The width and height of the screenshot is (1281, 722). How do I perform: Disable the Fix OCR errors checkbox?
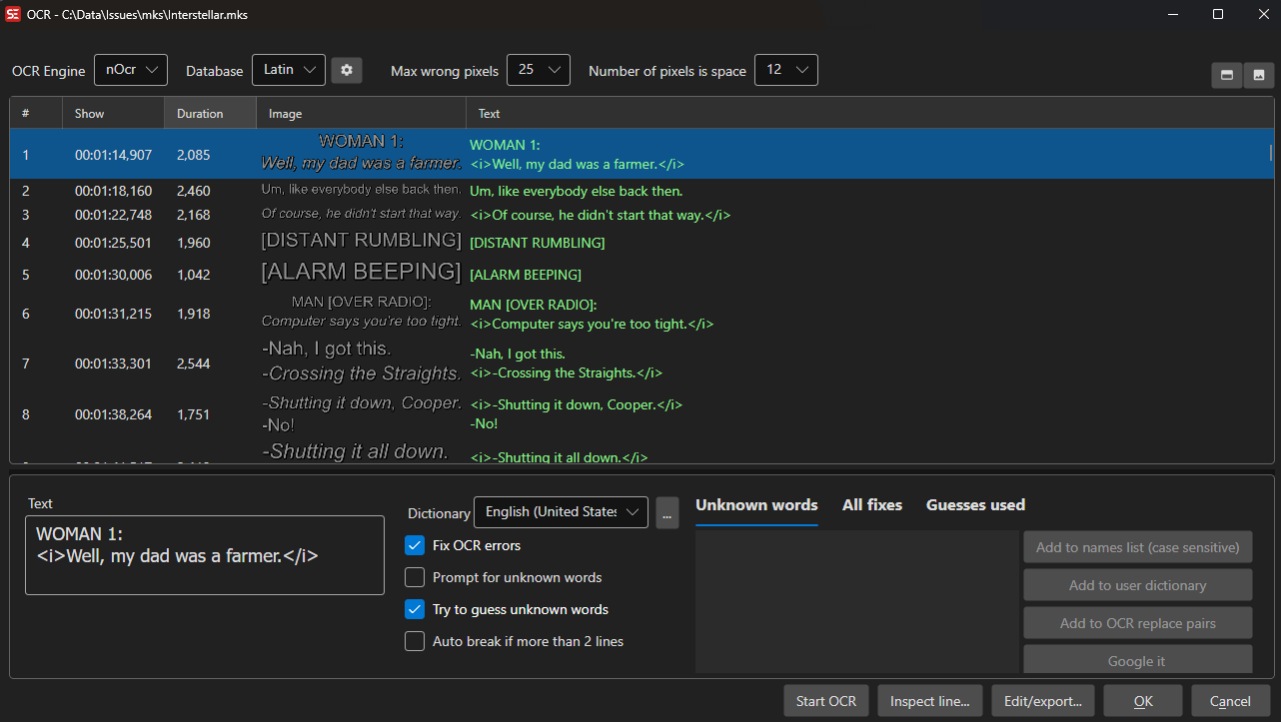point(415,545)
